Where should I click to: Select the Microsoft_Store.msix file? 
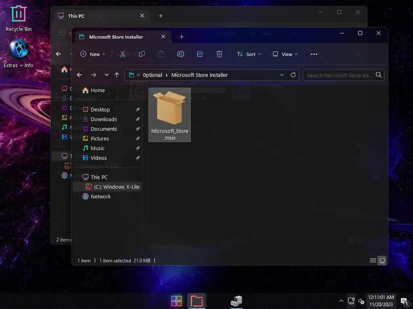[x=169, y=115]
